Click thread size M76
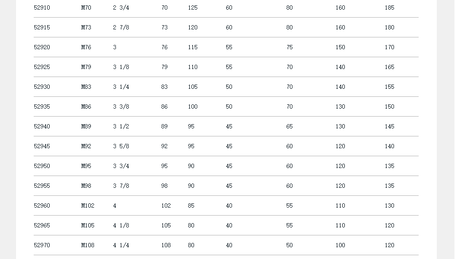The image size is (455, 259). [86, 48]
